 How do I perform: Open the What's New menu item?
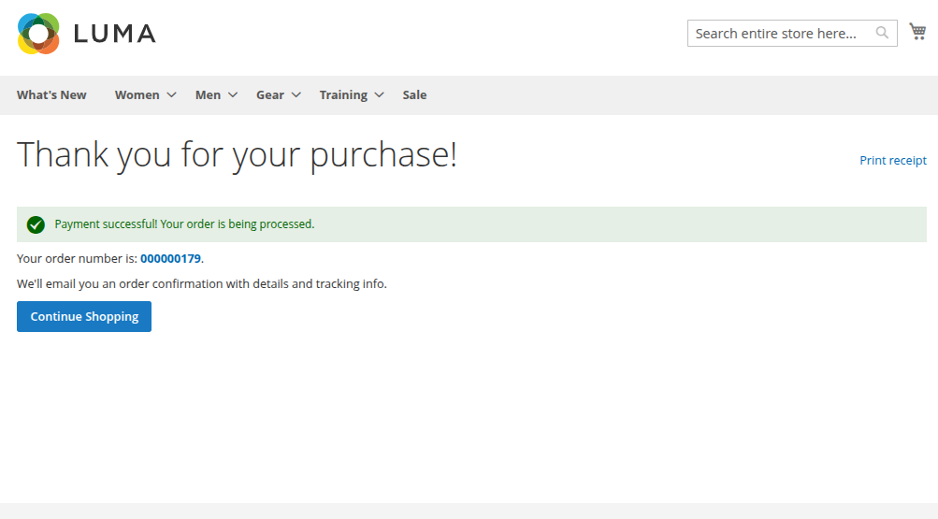(x=51, y=95)
